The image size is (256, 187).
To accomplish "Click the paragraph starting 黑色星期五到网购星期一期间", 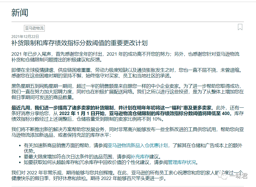I will point(128,92).
